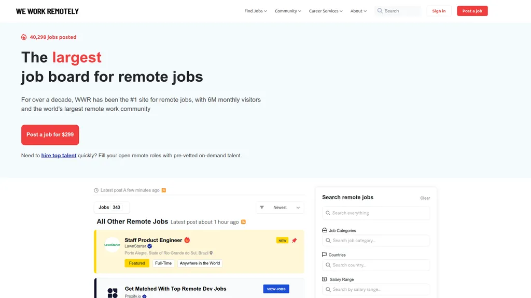The height and width of the screenshot is (298, 531).
Task: Click the NEW badge on LawnStarter listing
Action: tap(282, 241)
